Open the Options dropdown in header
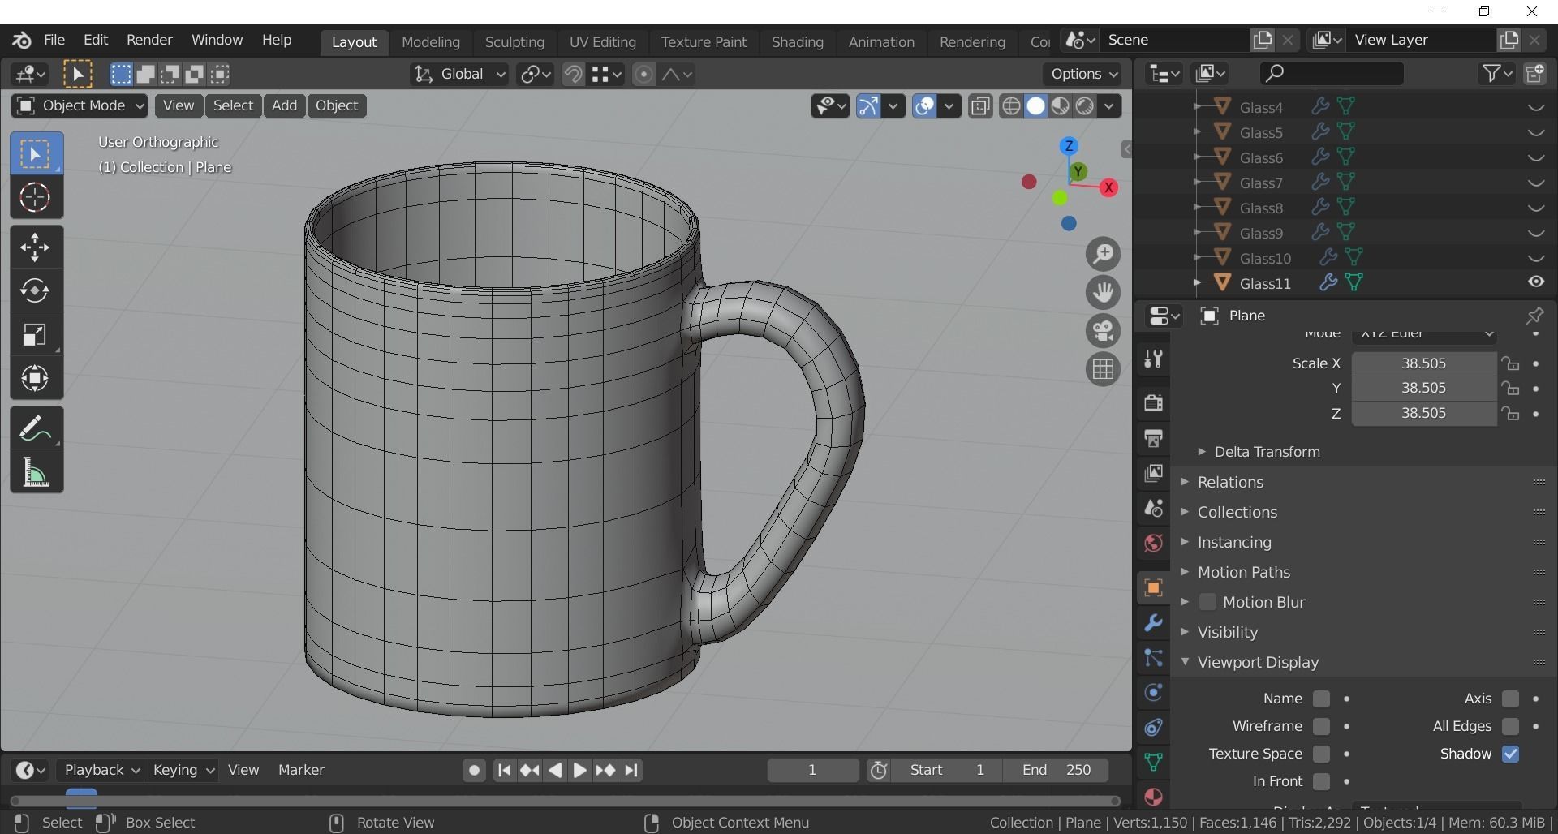 tap(1083, 74)
